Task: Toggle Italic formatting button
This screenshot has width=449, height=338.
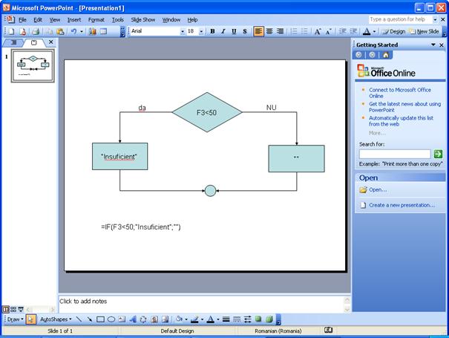Action: point(223,31)
